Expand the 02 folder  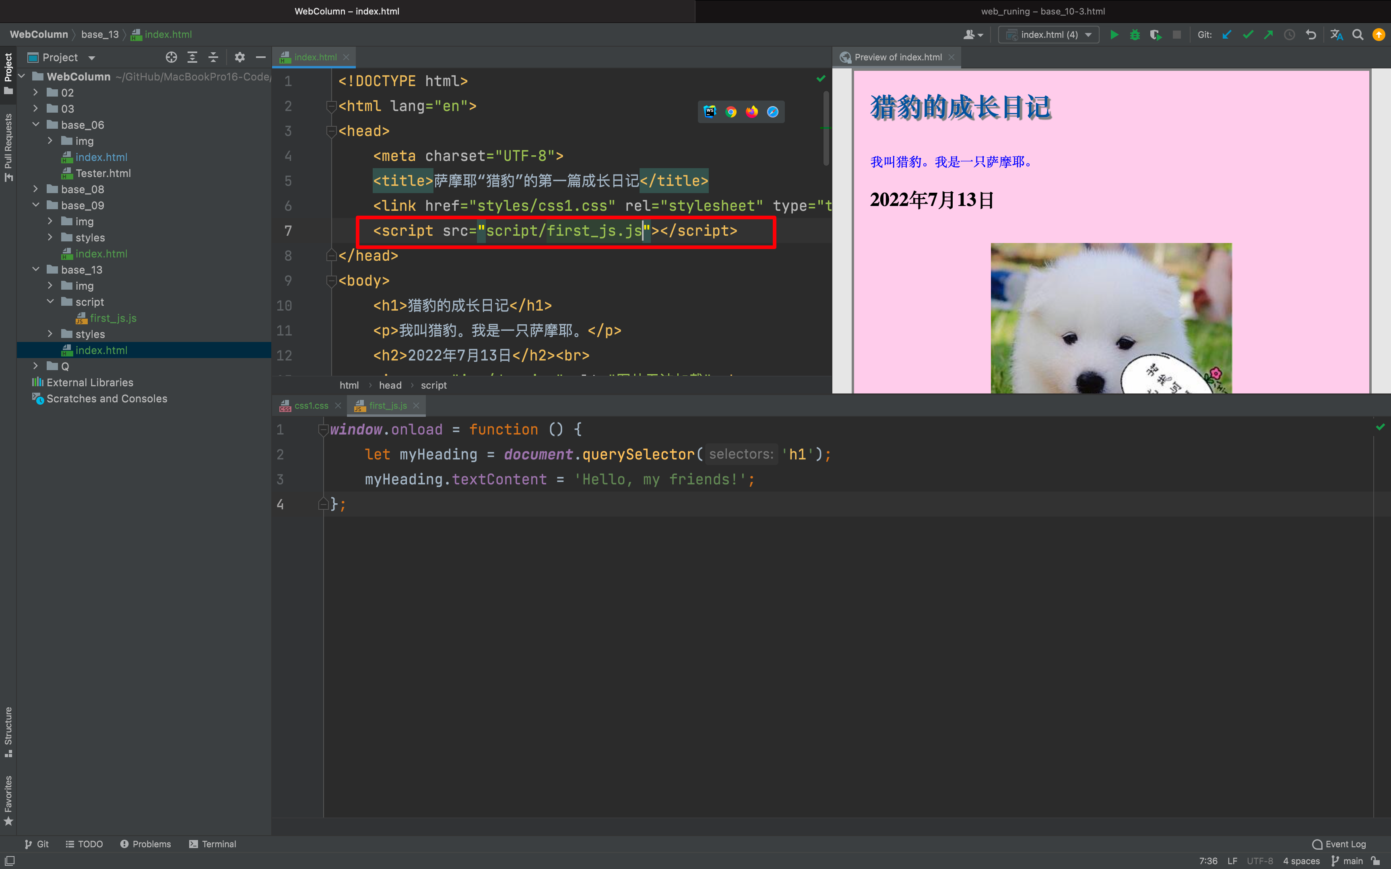36,93
